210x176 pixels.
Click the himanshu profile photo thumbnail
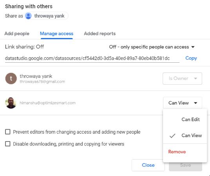[11, 103]
